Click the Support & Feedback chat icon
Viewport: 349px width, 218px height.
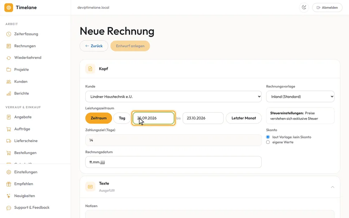click(x=9, y=208)
